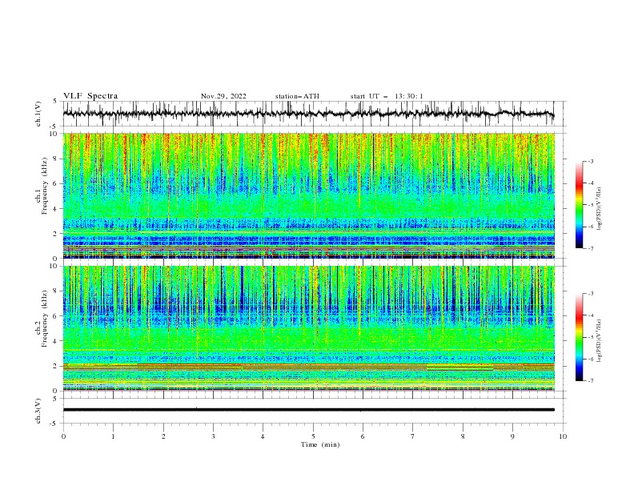Click the ch.3 flat black trace
This screenshot has height=490, width=634.
pyautogui.click(x=309, y=410)
